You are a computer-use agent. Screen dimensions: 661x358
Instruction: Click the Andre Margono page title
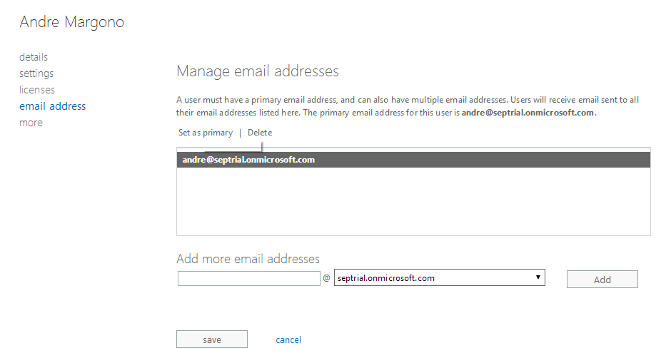(x=72, y=22)
